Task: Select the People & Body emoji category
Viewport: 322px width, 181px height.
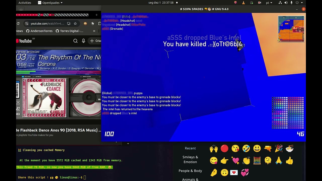Action: [x=190, y=171]
